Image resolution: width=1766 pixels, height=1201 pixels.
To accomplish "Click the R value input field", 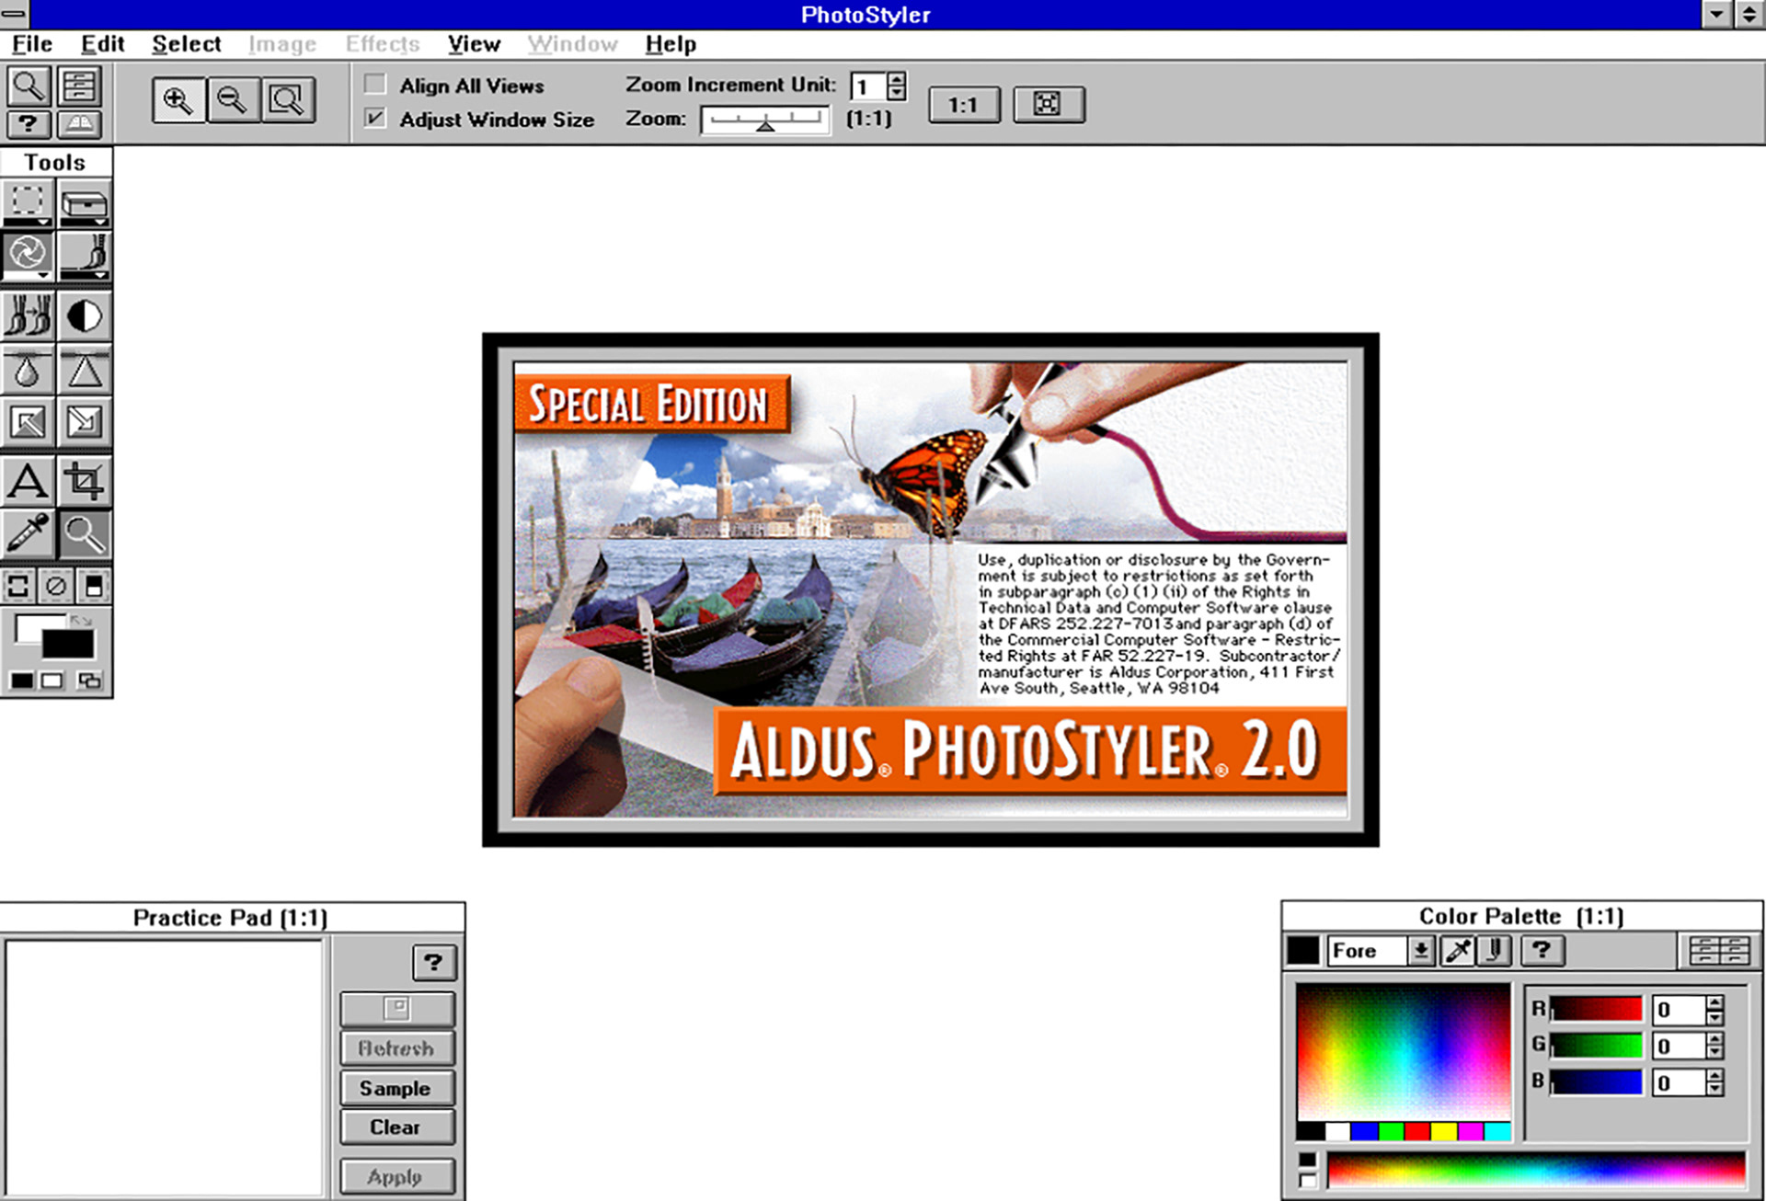I will tap(1679, 1010).
